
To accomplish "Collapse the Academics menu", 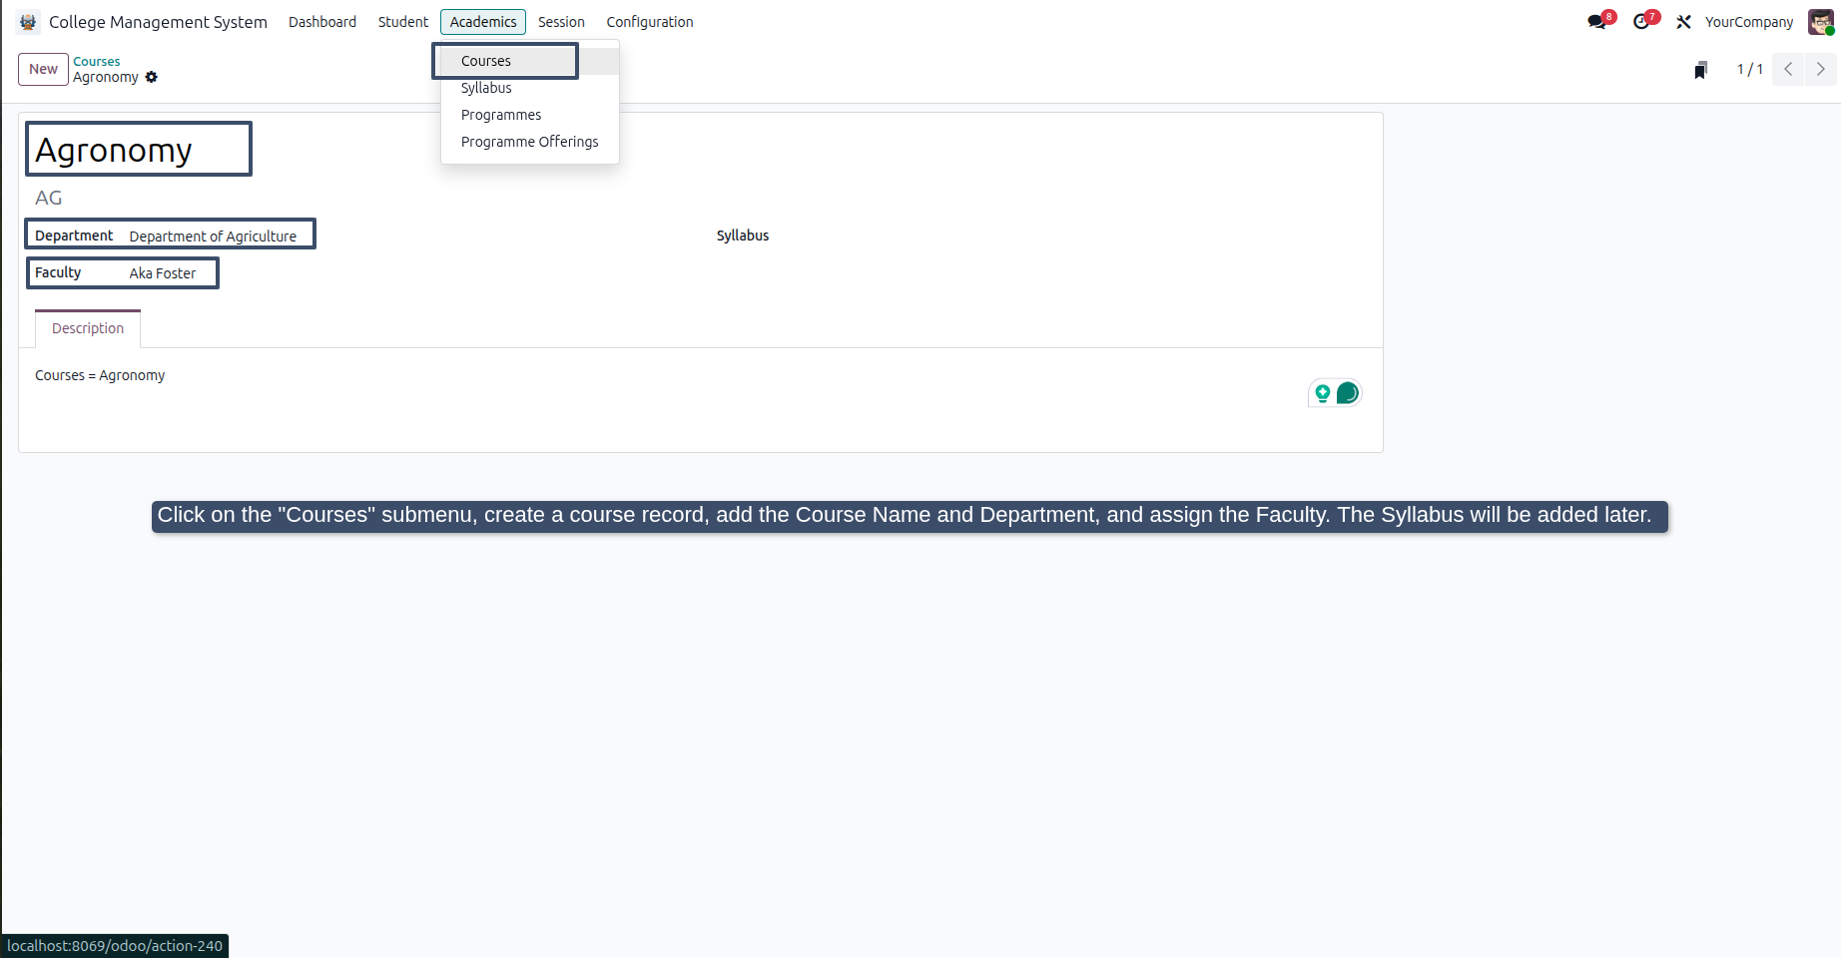I will 483,22.
